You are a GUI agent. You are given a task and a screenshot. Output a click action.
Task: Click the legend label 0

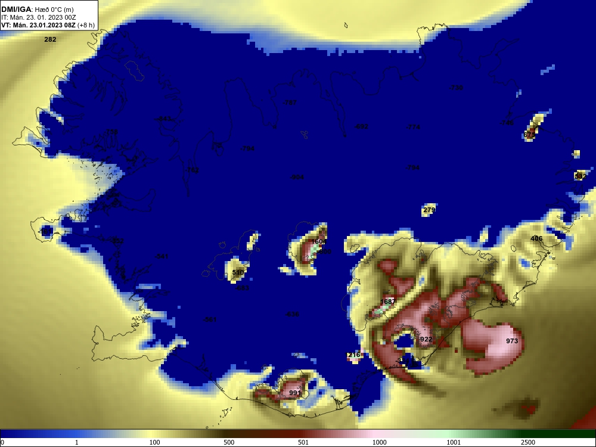(2, 442)
